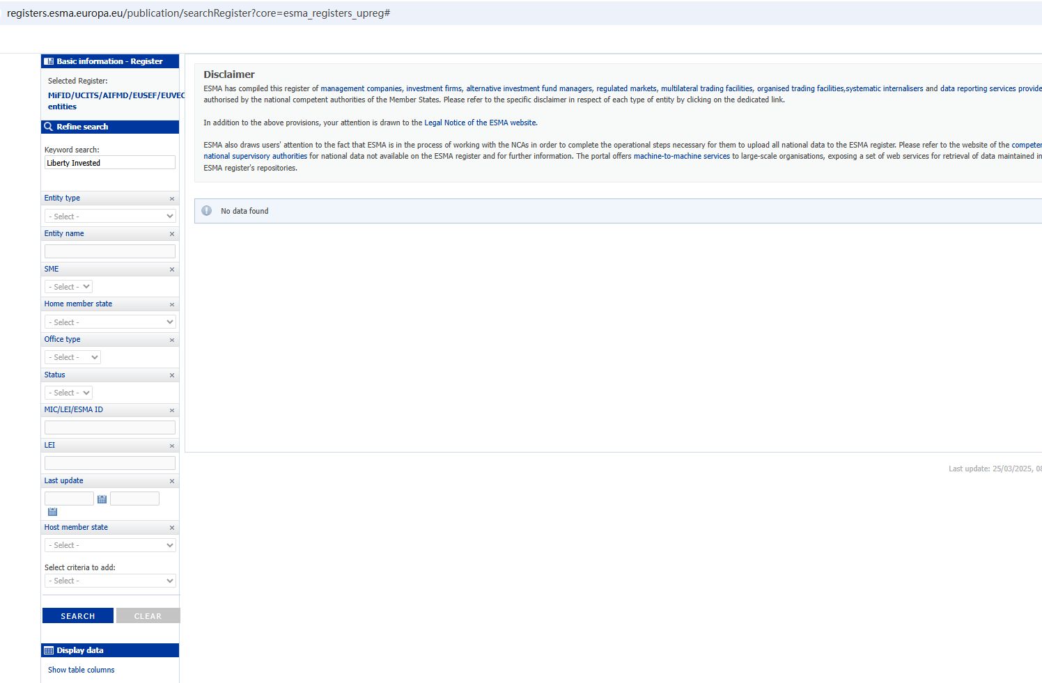
Task: Follow the 'management companies' link
Action: click(x=361, y=88)
